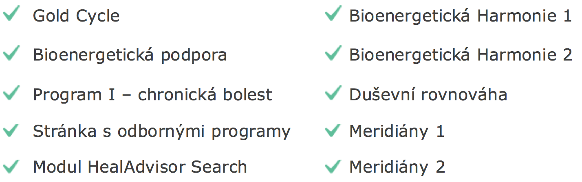Select the Bioenergetická Harmonie 2 label
The height and width of the screenshot is (182, 582).
(461, 56)
